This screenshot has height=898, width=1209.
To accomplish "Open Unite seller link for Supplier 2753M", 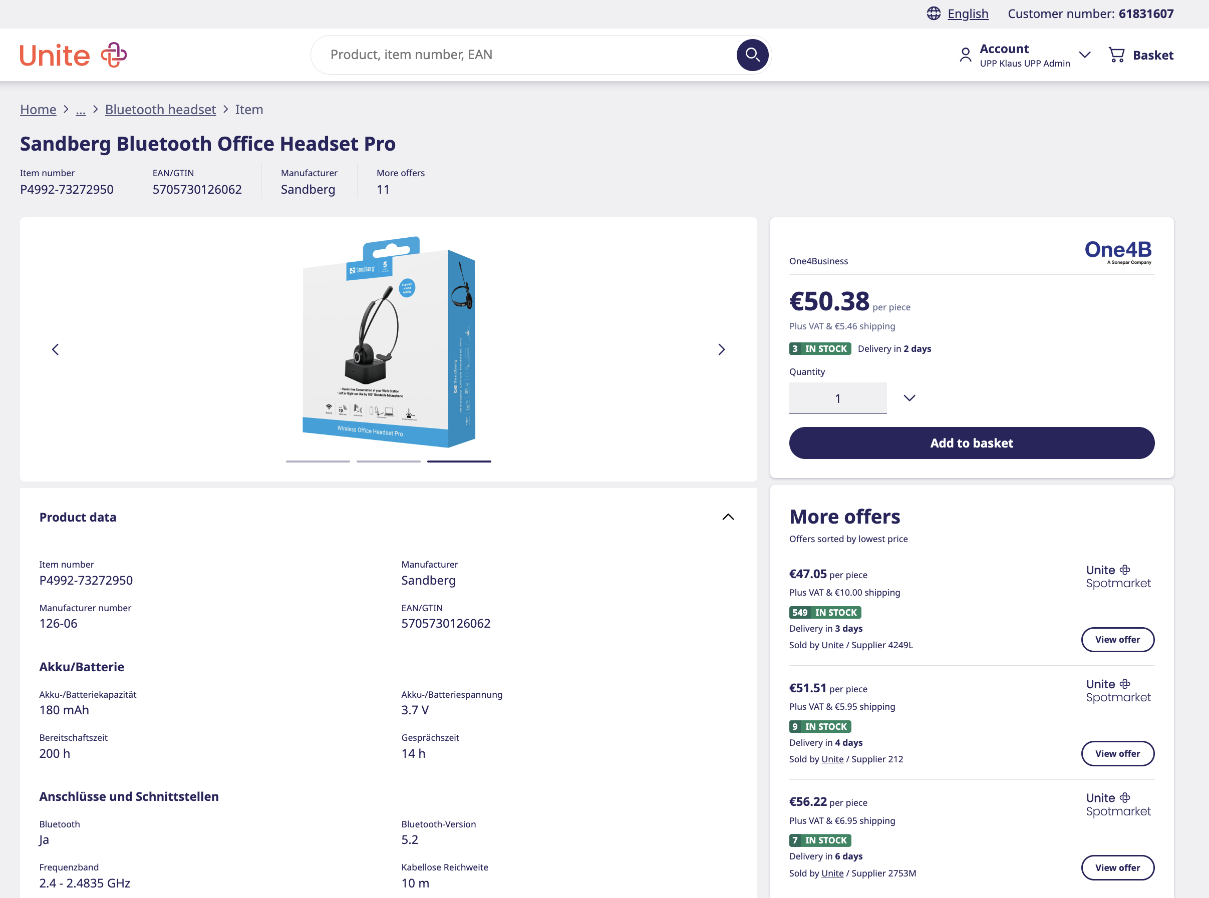I will (832, 873).
